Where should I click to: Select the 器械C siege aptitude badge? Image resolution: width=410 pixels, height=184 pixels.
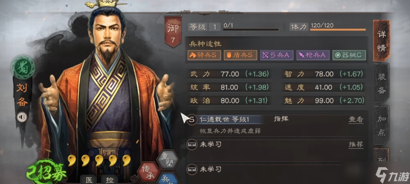[349, 55]
